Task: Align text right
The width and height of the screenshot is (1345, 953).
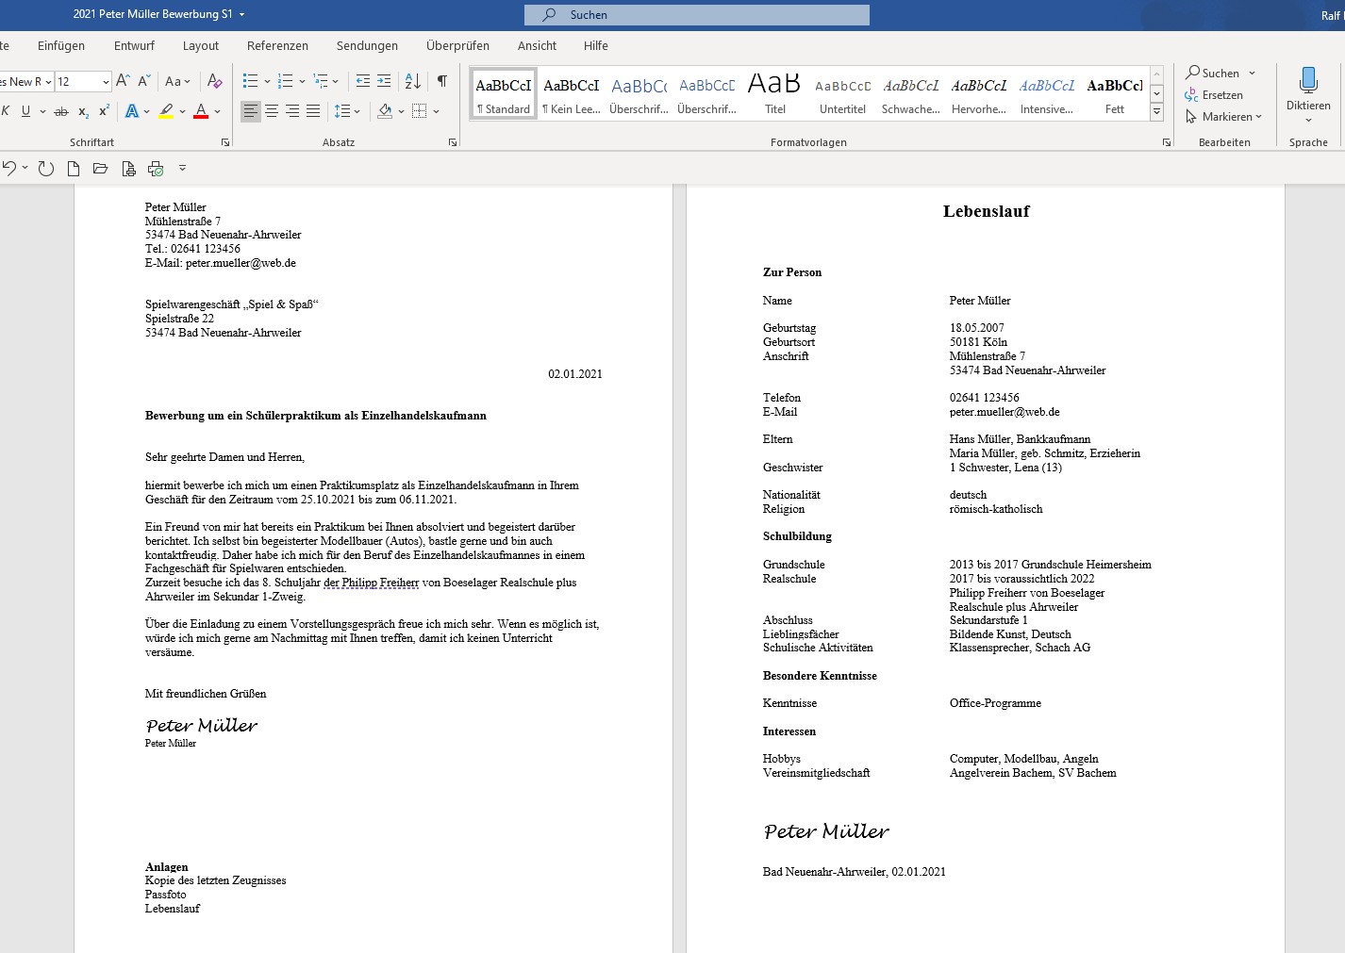Action: (292, 111)
